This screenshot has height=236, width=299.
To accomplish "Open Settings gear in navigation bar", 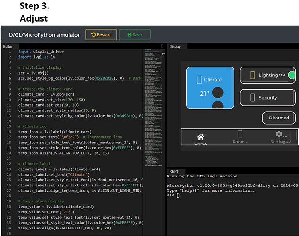I will (x=279, y=135).
